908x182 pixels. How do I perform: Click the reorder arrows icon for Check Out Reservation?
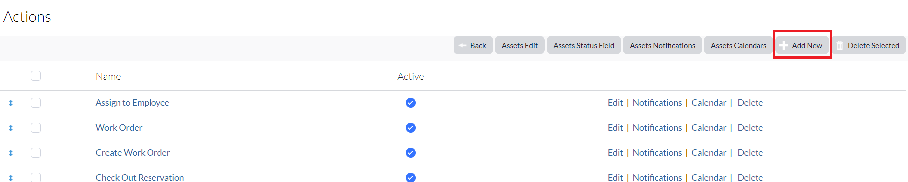pos(11,178)
